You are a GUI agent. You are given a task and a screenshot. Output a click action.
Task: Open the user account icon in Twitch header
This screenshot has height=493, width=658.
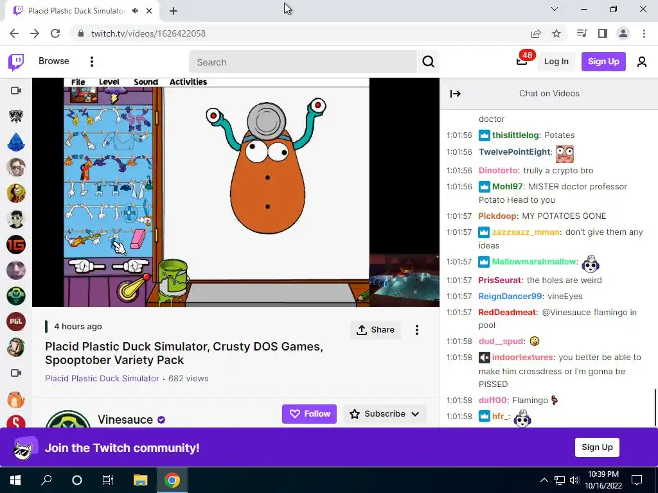642,62
